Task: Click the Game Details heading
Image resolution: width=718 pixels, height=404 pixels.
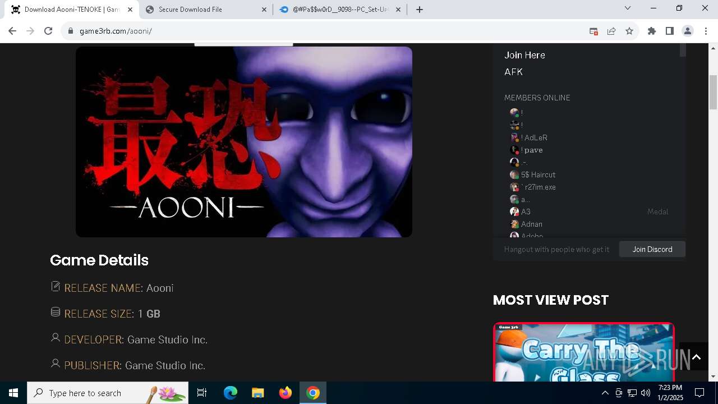Action: pos(99,260)
